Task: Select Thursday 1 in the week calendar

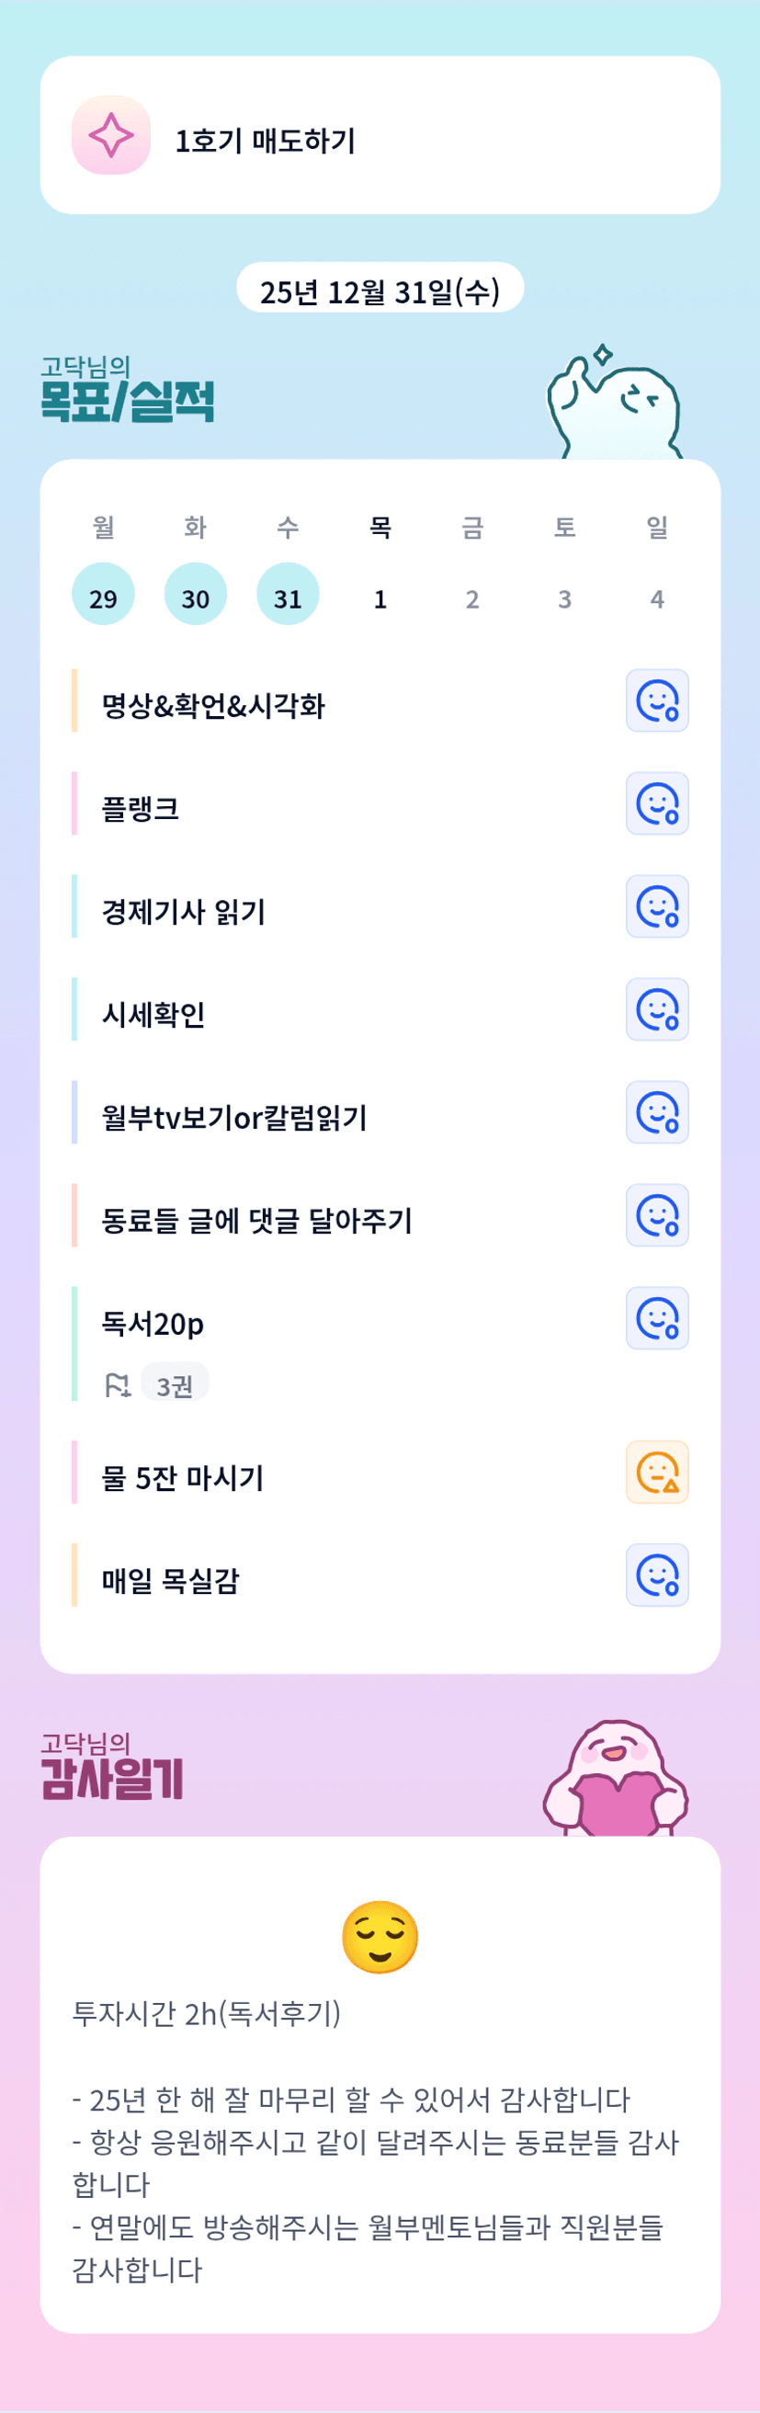Action: click(380, 598)
